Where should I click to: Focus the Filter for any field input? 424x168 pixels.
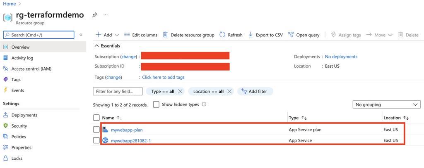point(118,91)
